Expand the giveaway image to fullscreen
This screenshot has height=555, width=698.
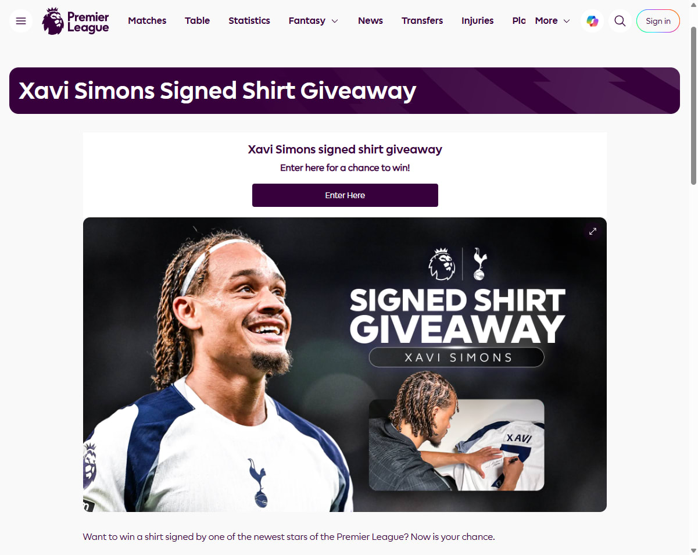click(592, 231)
